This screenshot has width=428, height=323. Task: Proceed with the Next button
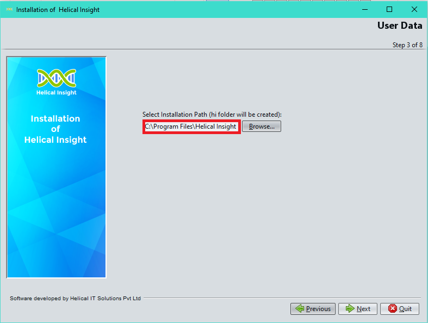coord(358,308)
